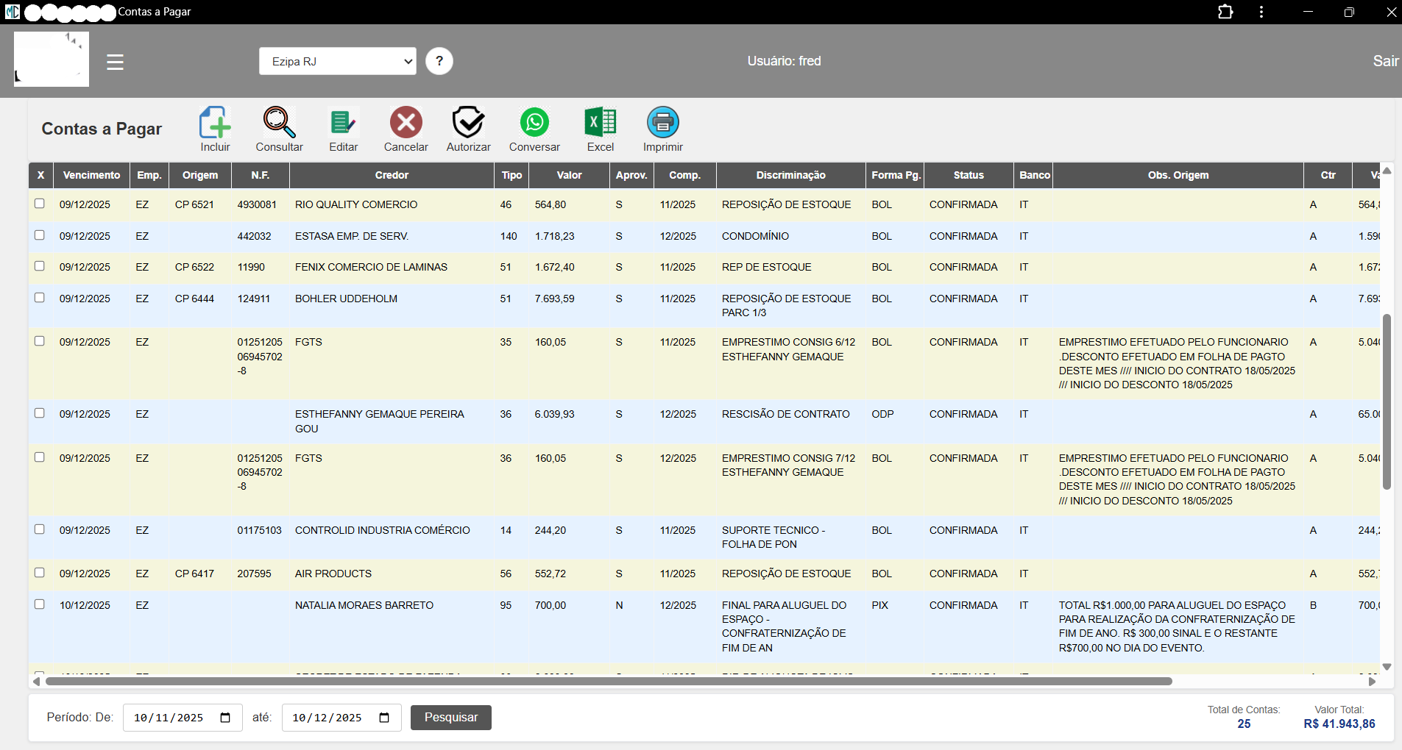1402x750 pixels.
Task: Click the Incluir add-document icon
Action: tap(215, 123)
